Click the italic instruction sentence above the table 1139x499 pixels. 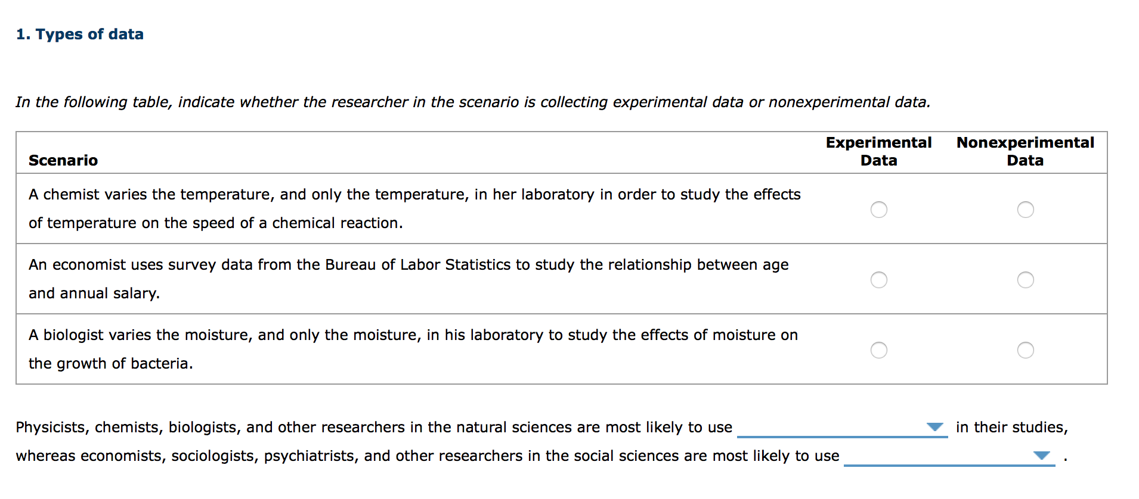point(472,102)
